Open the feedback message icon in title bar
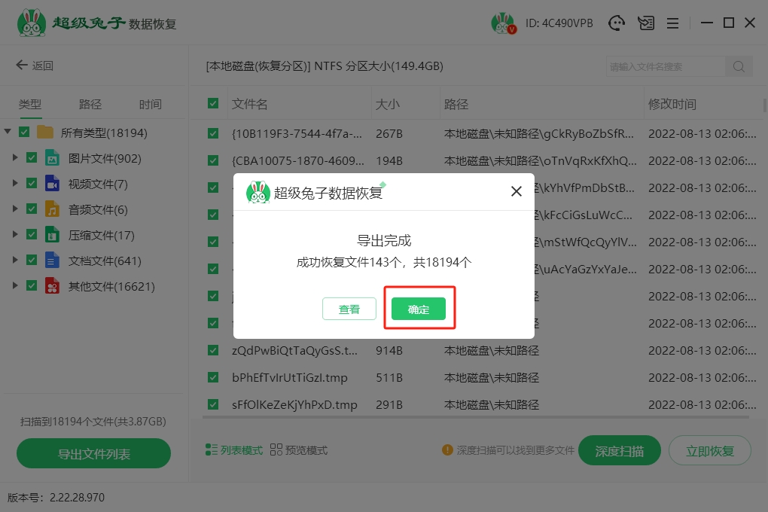The height and width of the screenshot is (512, 768). pyautogui.click(x=645, y=23)
